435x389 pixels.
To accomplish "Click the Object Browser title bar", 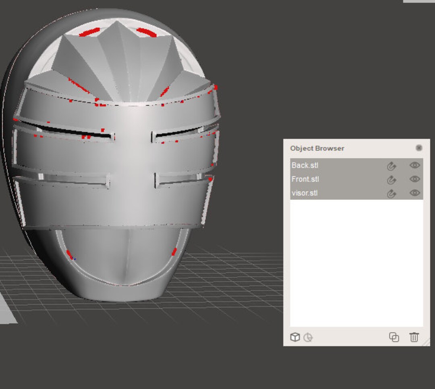I will tap(322, 148).
